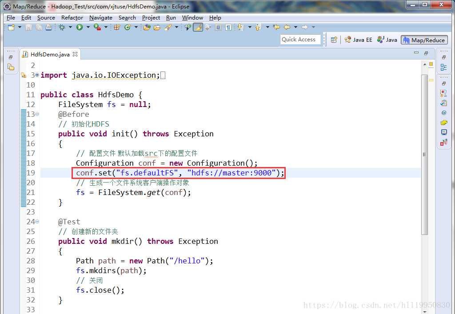Click the New Java Package icon
Image resolution: width=455 pixels, height=314 pixels.
click(x=117, y=27)
